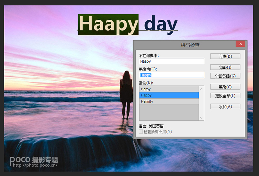Pick Hannity from the suggestions list
Image resolution: width=259 pixels, height=176 pixels.
[x=169, y=102]
